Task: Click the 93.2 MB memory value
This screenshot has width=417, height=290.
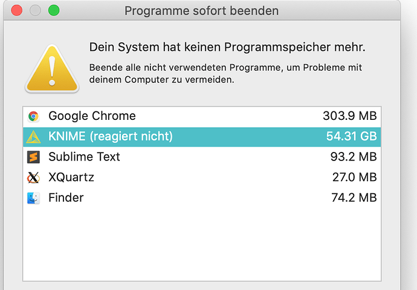Action: click(354, 157)
